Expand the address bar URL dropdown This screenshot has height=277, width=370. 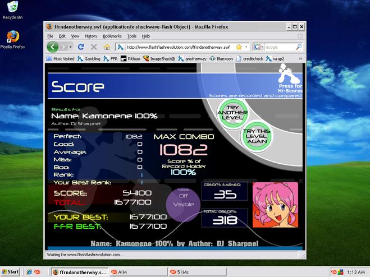(x=246, y=47)
